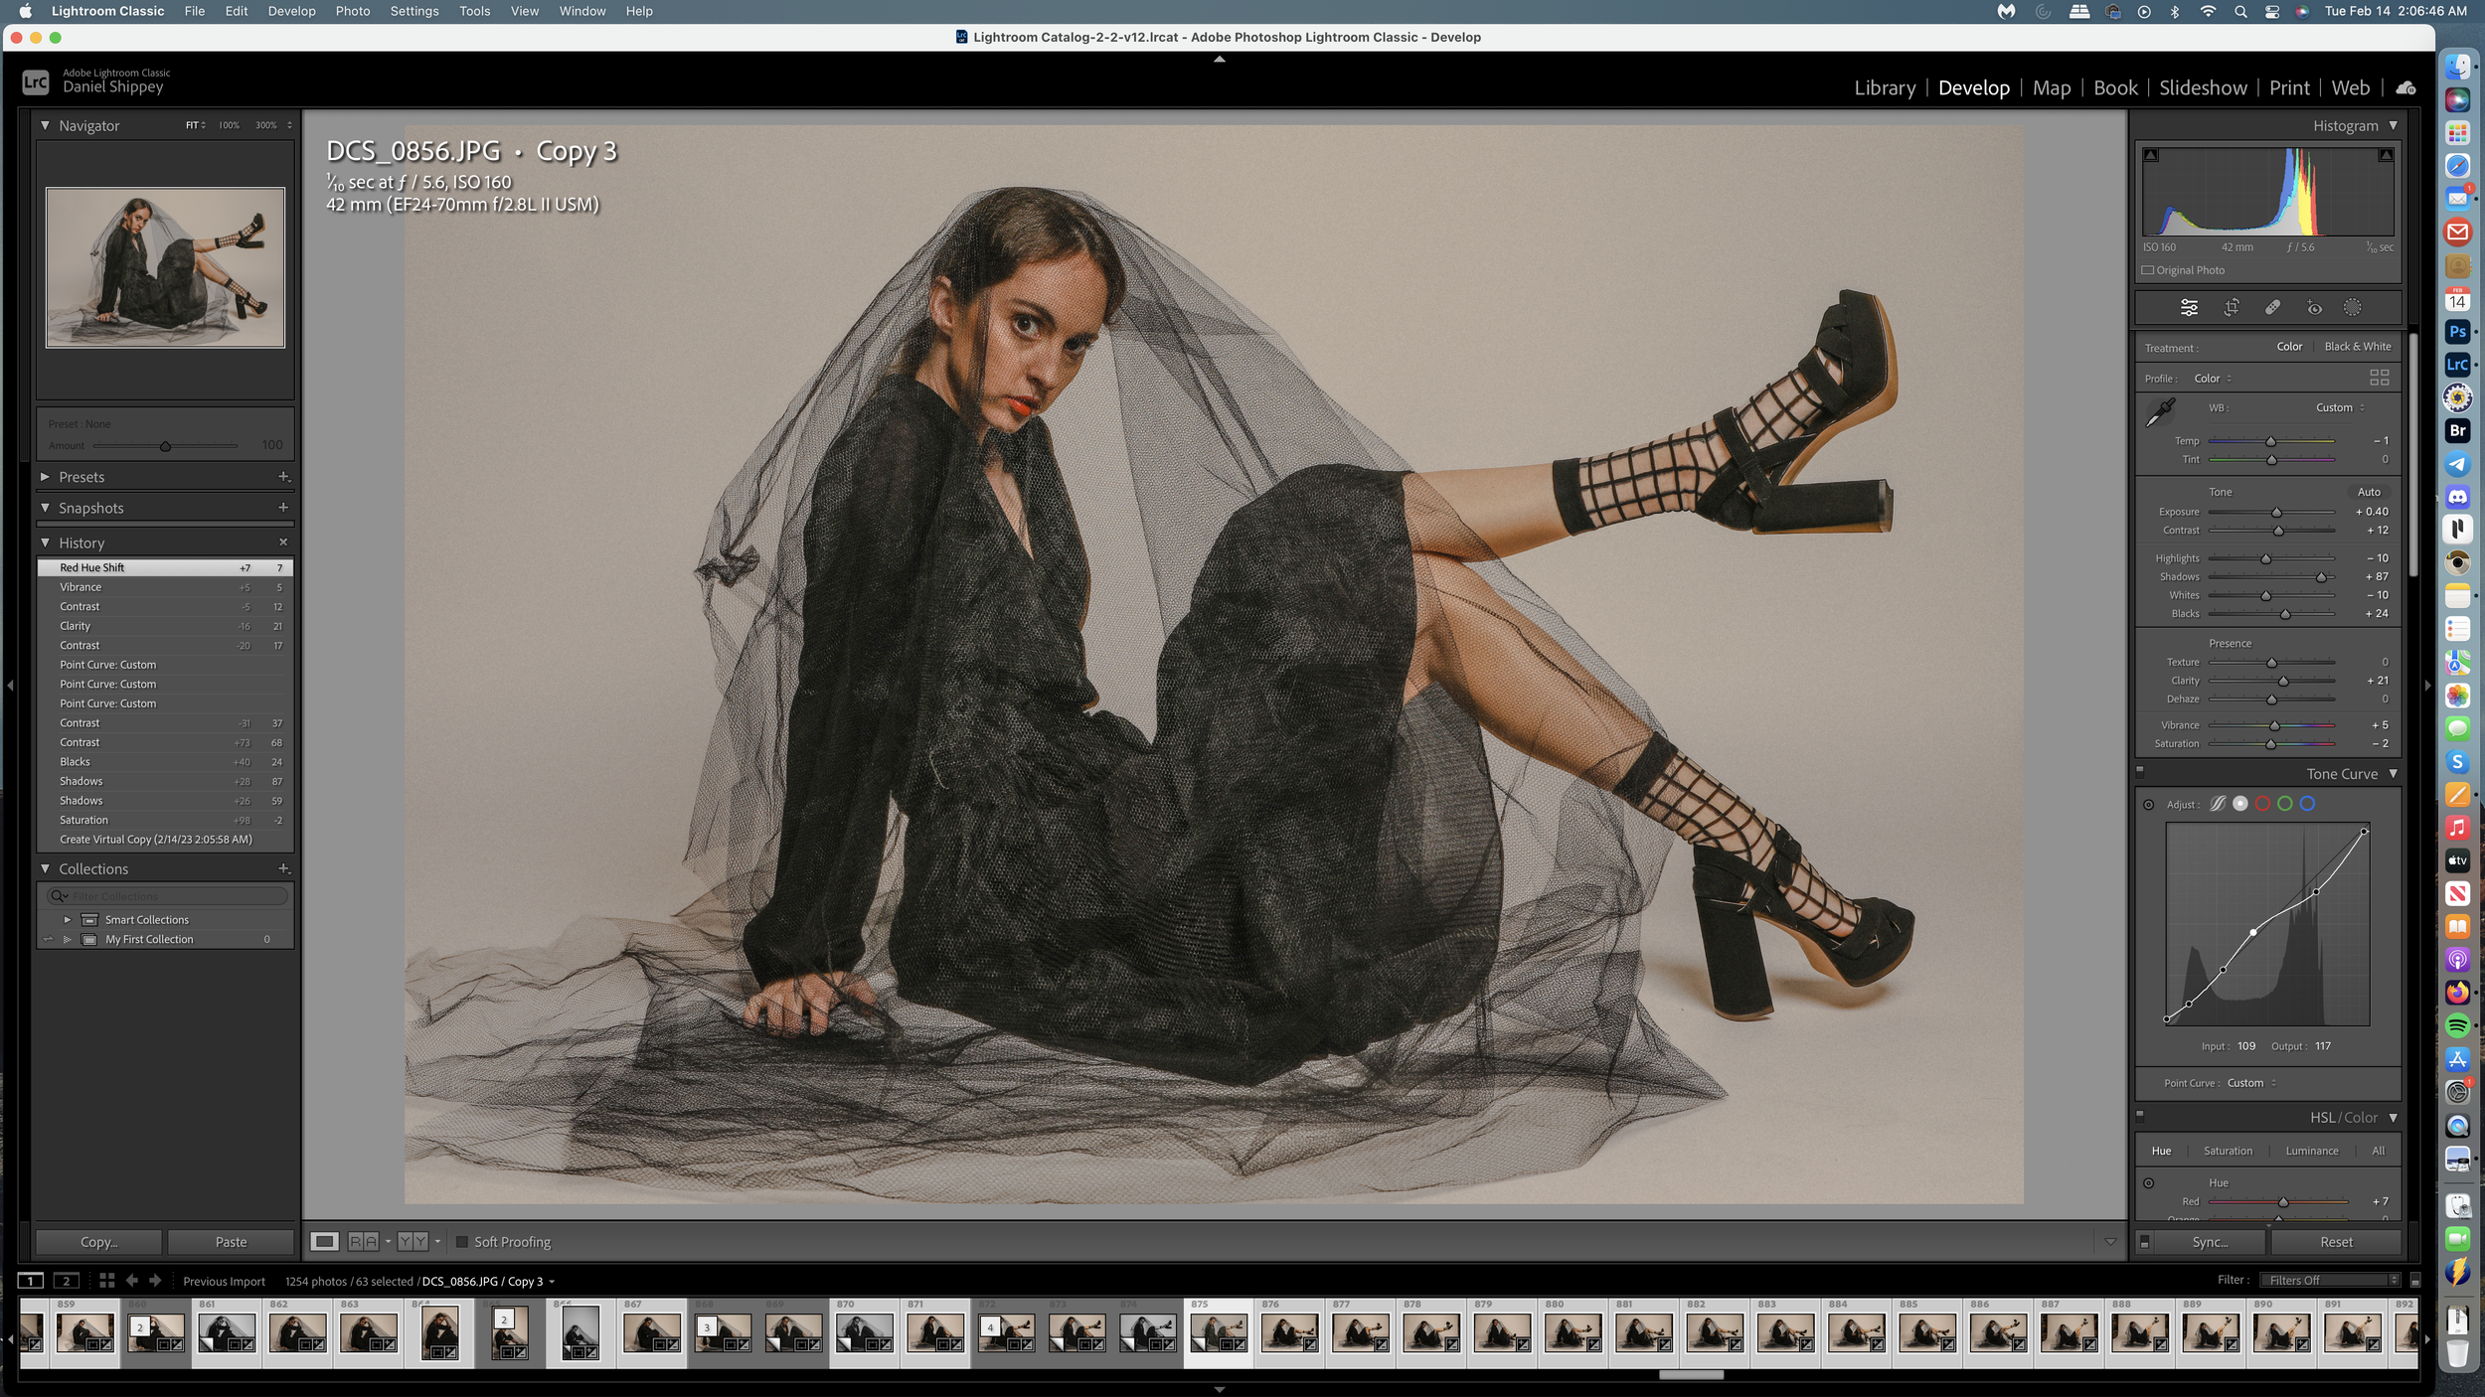
Task: Select the Crop overlay tool
Action: 2232,308
